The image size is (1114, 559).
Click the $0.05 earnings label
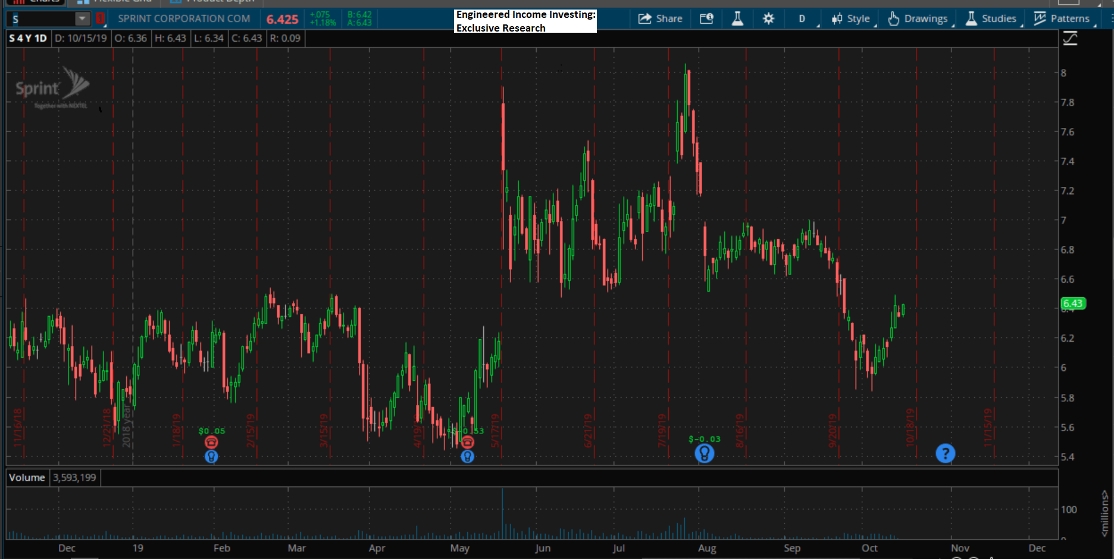(x=212, y=431)
